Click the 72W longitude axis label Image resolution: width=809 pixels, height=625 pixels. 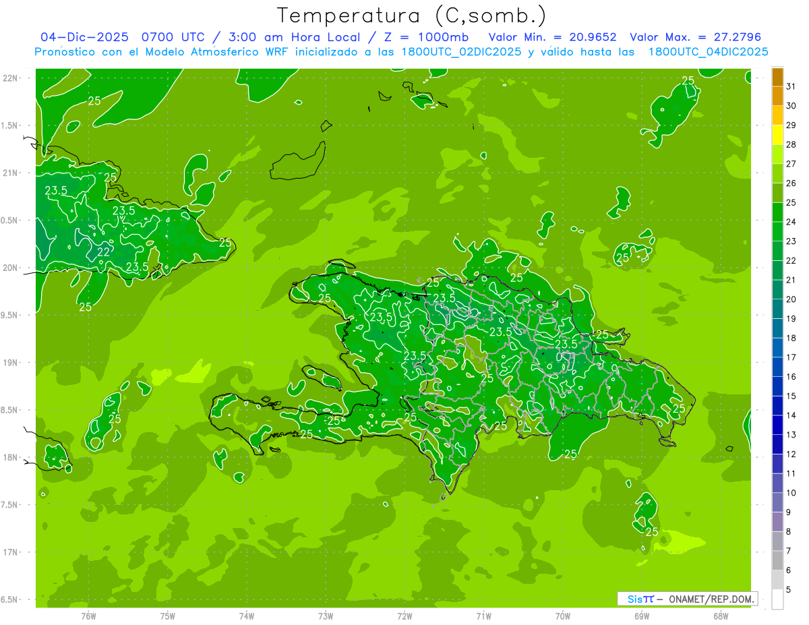[404, 616]
